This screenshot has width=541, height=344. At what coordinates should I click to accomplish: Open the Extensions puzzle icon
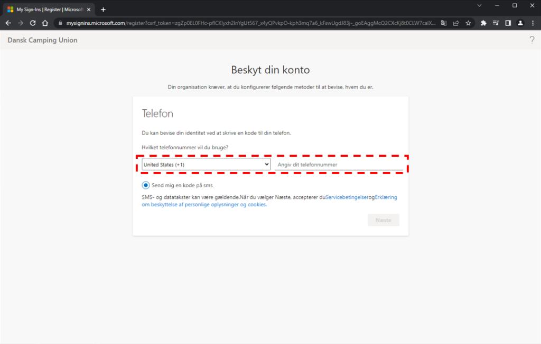pos(483,23)
